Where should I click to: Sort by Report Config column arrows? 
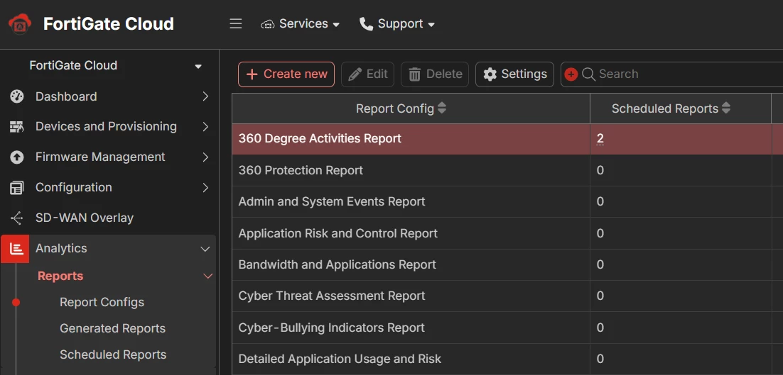coord(442,108)
